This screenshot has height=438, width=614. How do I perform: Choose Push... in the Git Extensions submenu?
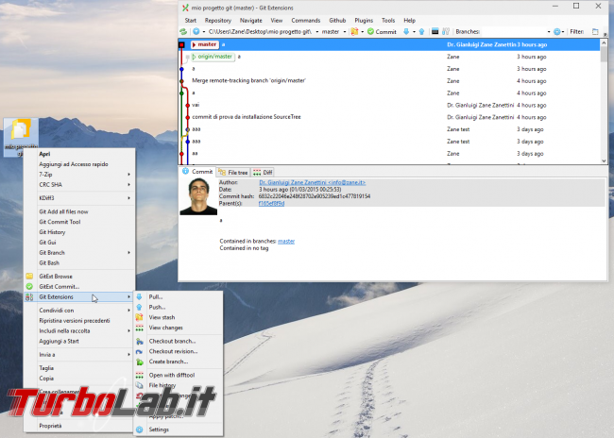pos(179,308)
